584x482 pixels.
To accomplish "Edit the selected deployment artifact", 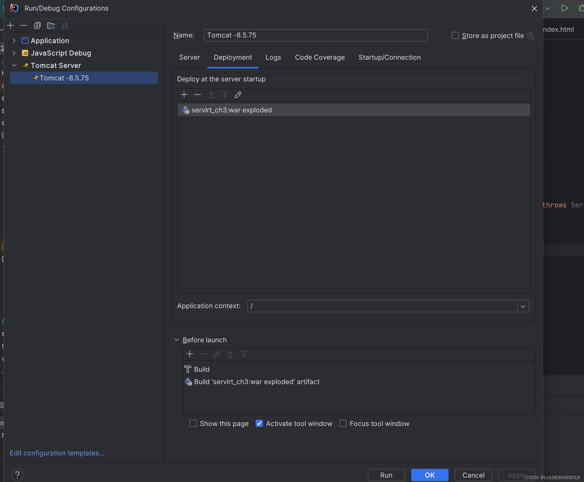I will pos(238,95).
